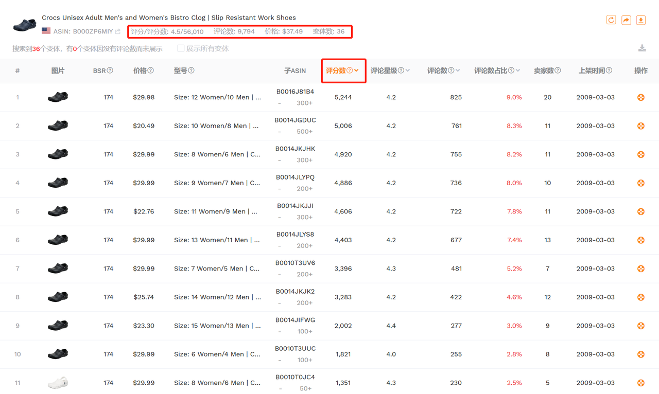Click star rating 4.4 cell

click(391, 326)
